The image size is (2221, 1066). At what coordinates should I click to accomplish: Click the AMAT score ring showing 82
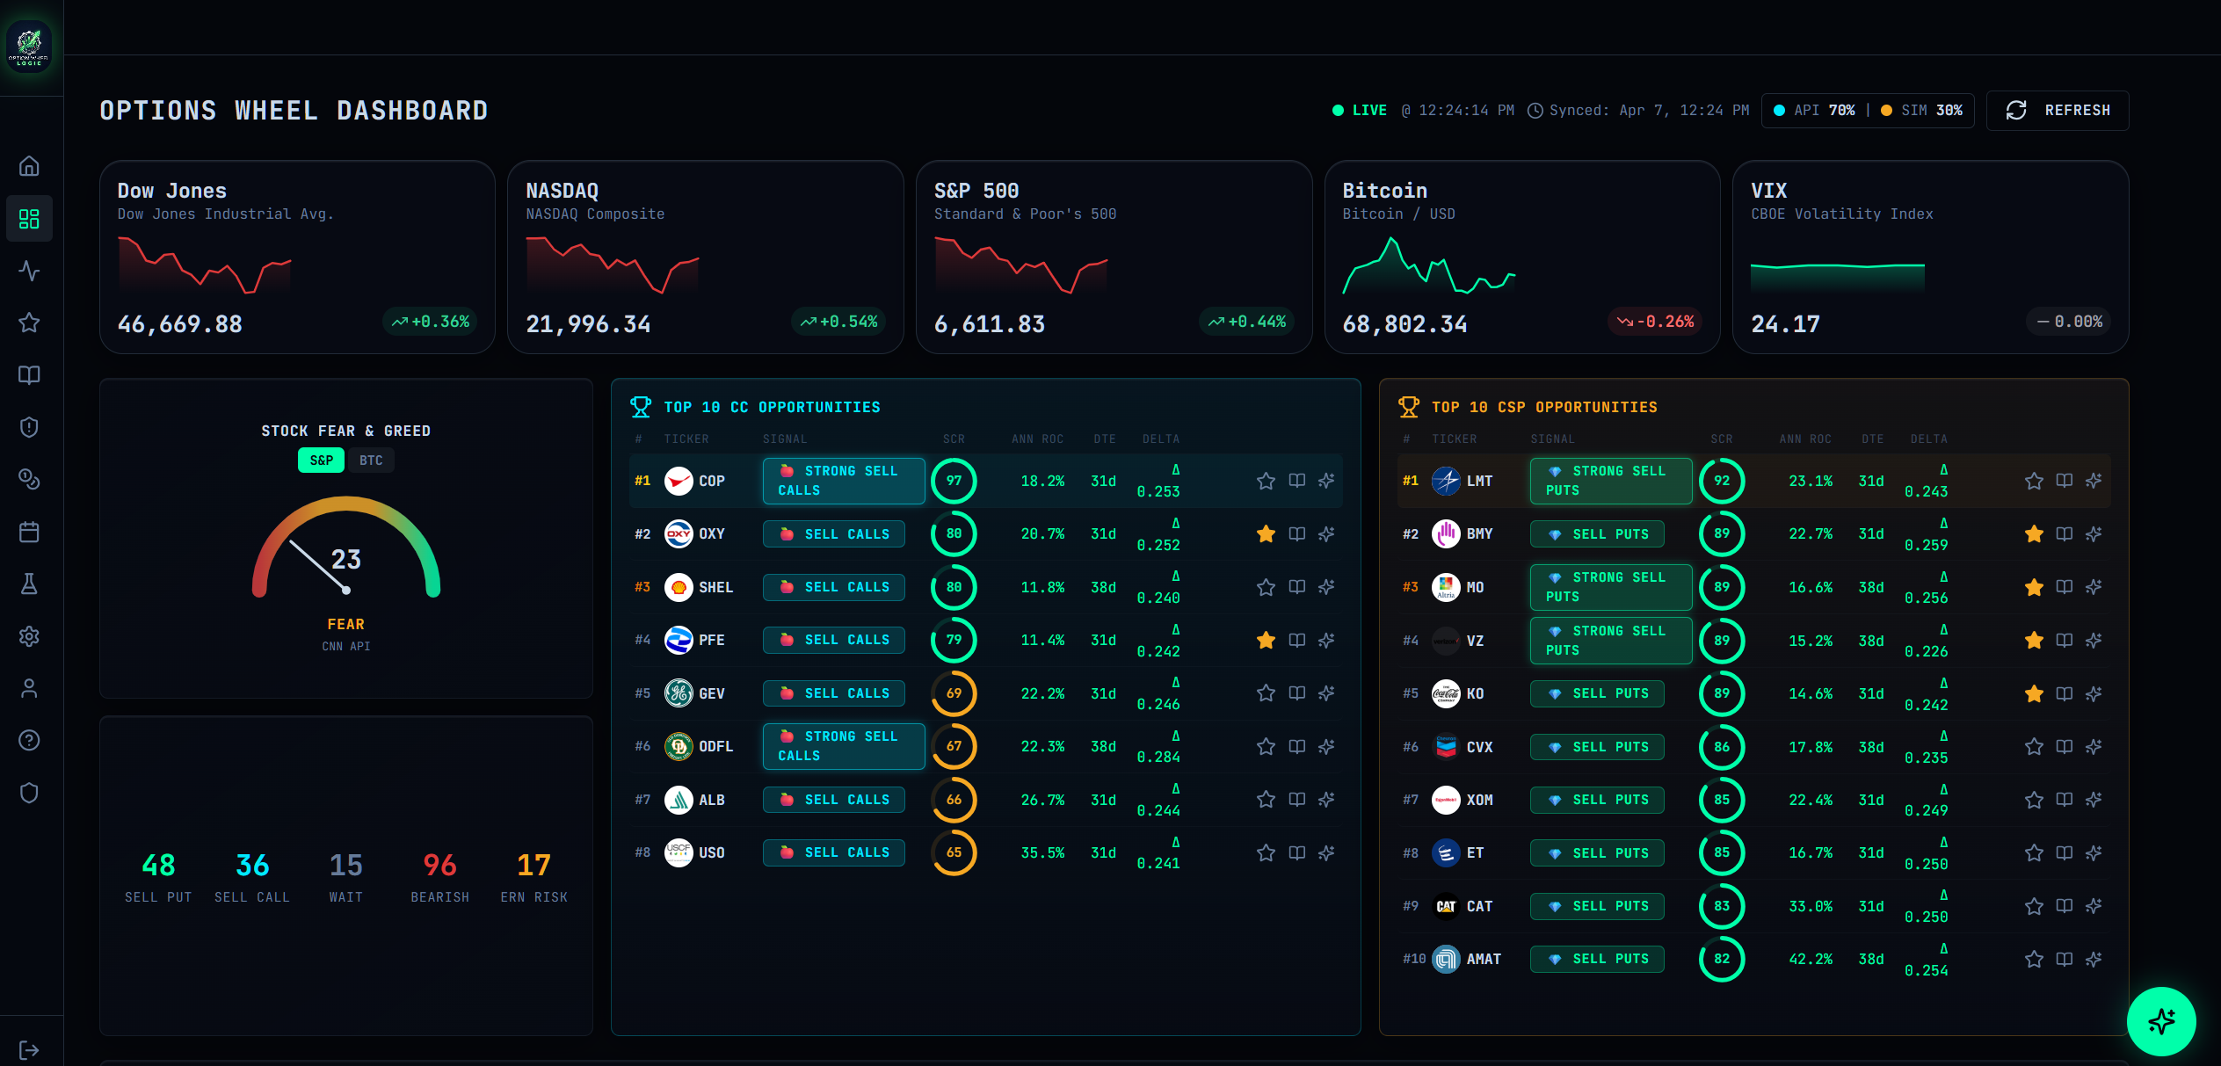coord(1722,960)
